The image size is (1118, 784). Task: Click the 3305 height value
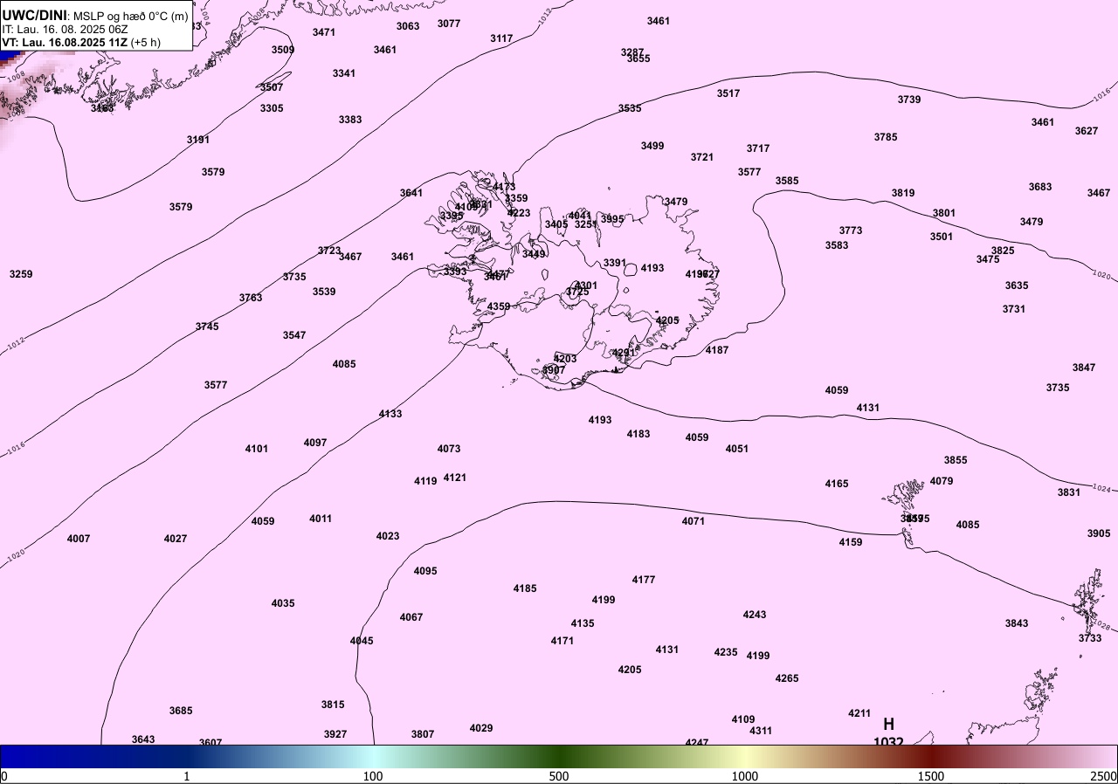[272, 108]
